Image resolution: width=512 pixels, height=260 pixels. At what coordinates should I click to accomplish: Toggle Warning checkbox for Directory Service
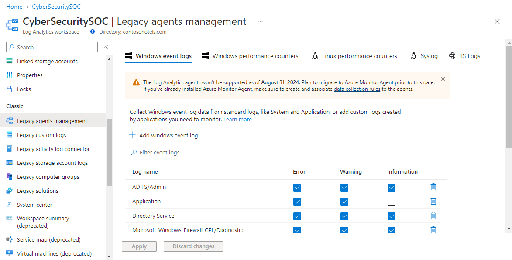(344, 216)
